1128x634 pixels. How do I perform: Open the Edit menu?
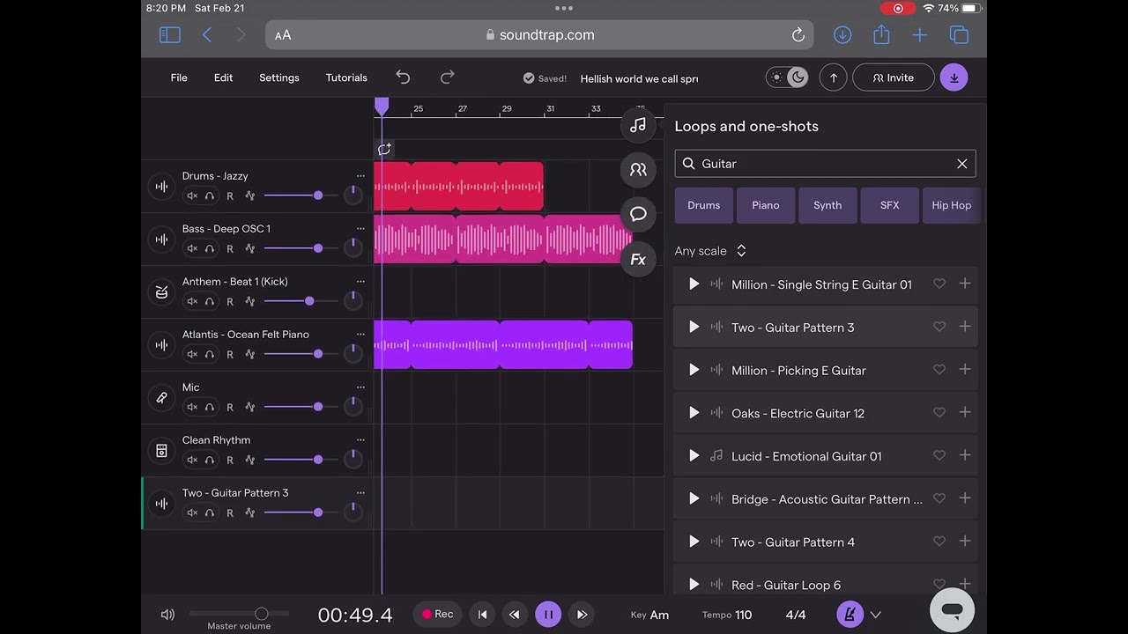(x=223, y=77)
